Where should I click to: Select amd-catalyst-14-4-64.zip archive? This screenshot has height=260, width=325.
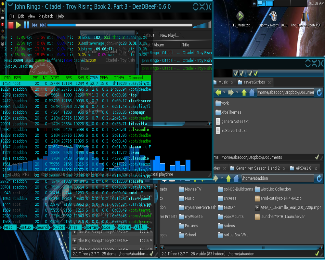(x=278, y=198)
